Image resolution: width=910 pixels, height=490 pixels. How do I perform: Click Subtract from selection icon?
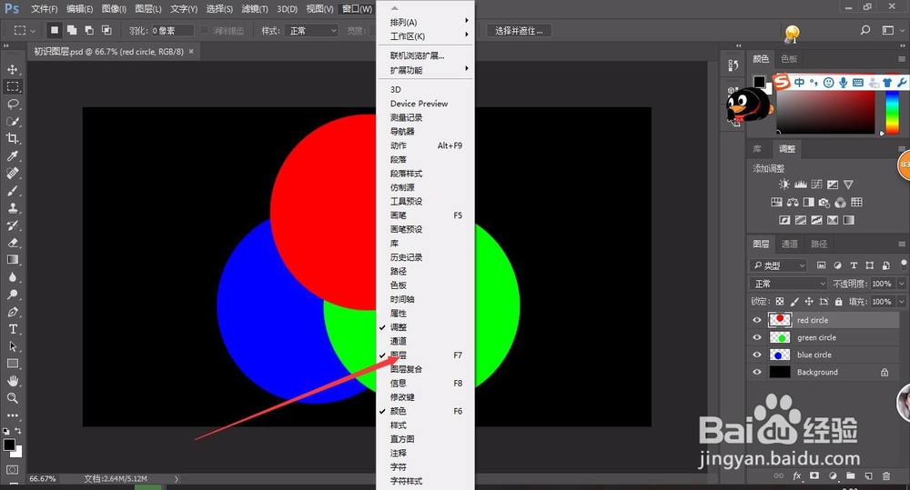[x=89, y=30]
